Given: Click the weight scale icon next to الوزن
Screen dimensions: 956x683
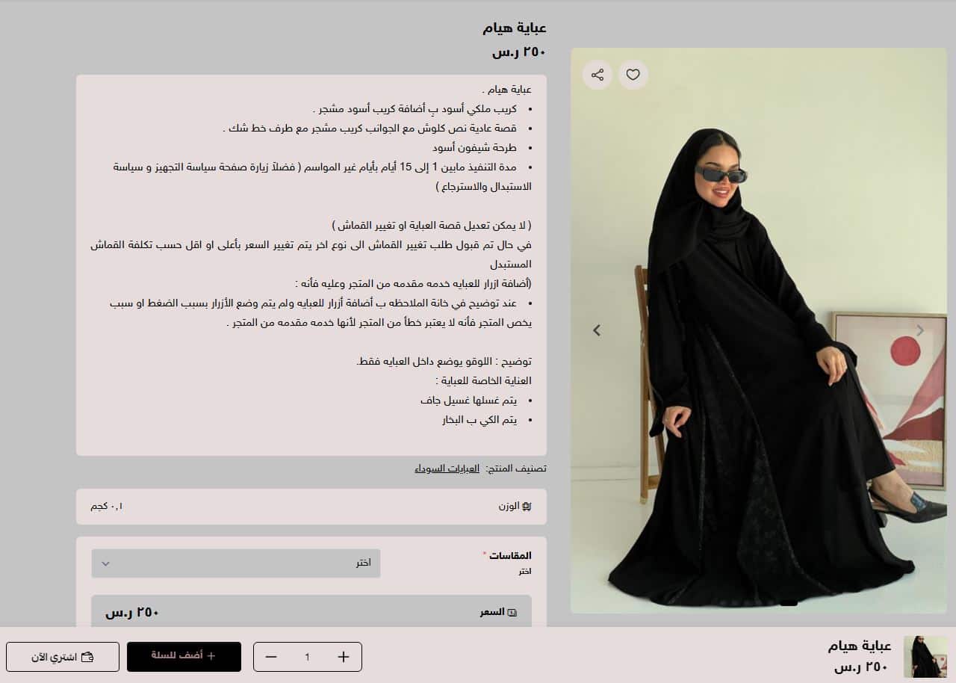Looking at the screenshot, I should 527,506.
